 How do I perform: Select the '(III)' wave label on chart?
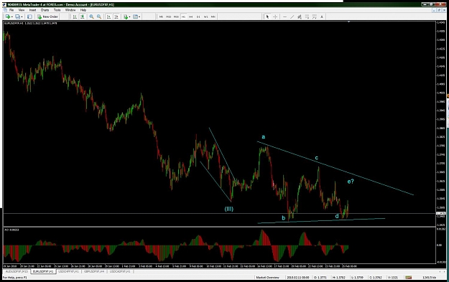228,209
